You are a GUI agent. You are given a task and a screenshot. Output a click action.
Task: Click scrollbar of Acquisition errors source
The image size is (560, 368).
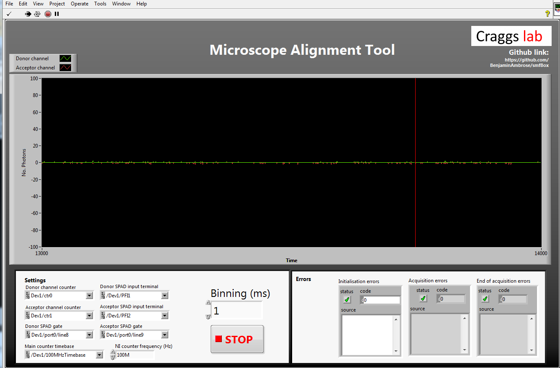pyautogui.click(x=464, y=333)
